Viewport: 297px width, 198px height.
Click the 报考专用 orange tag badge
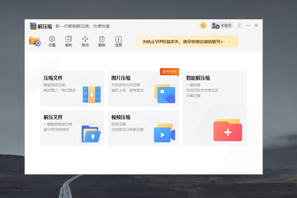coord(170,72)
